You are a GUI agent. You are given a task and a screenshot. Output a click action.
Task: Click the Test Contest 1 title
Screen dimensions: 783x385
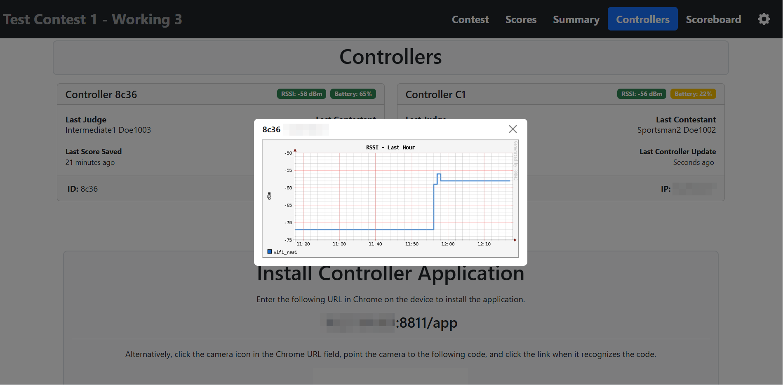(92, 19)
